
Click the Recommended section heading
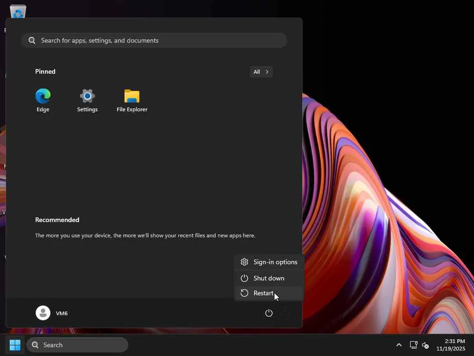[57, 220]
